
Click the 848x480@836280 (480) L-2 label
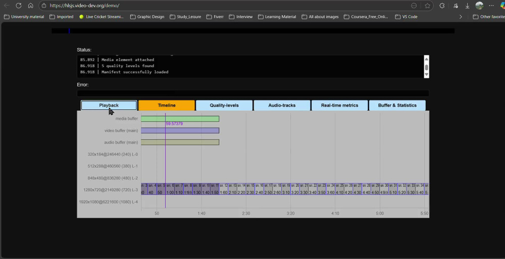113,178
